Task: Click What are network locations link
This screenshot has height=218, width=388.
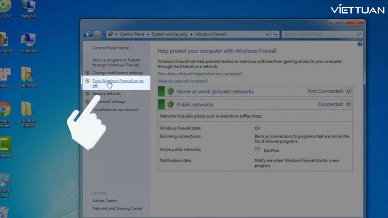Action: [x=182, y=81]
